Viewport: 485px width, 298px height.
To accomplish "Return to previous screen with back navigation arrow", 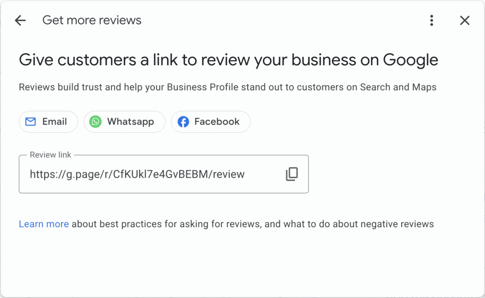I will [x=20, y=20].
